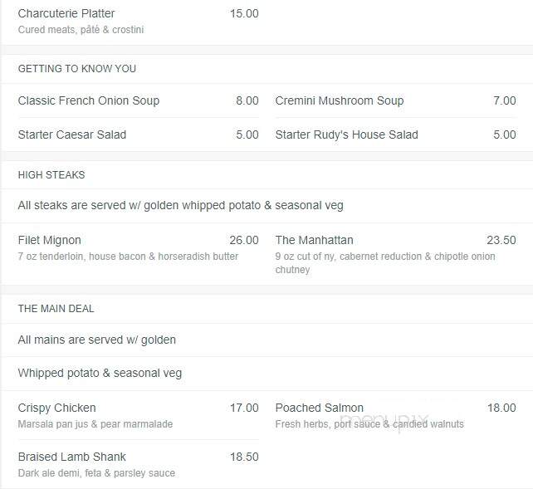The height and width of the screenshot is (489, 533).
Task: Click the steaks served with whipped potato note
Action: click(180, 205)
